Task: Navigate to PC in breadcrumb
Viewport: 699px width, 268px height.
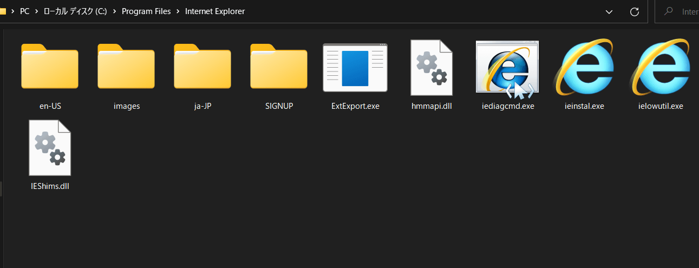Action: tap(24, 11)
